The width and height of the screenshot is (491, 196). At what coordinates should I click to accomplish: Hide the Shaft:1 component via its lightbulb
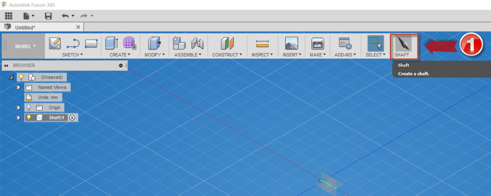[30, 117]
